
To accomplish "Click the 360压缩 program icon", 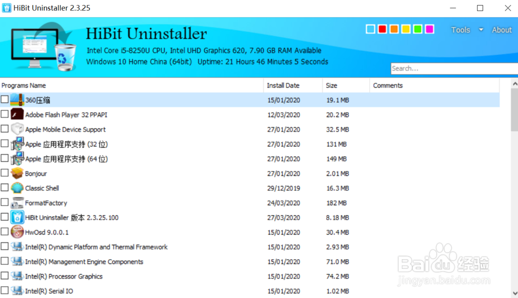I will (x=17, y=100).
